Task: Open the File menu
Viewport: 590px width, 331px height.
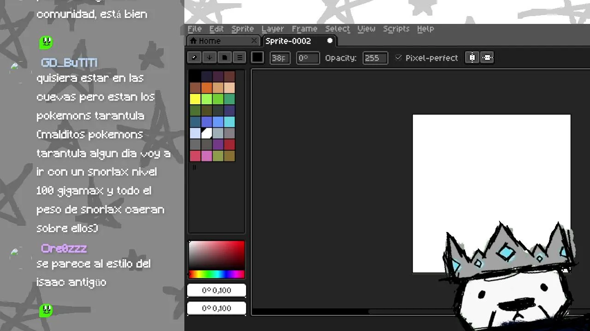Action: click(x=195, y=29)
